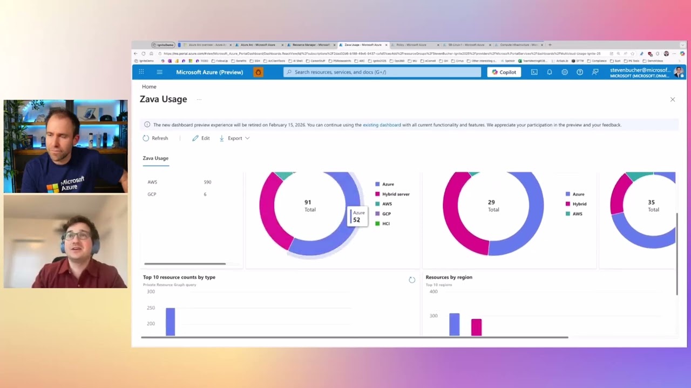This screenshot has width=691, height=388.
Task: Toggle AWS legend in 29 Total chart
Action: tap(574, 214)
